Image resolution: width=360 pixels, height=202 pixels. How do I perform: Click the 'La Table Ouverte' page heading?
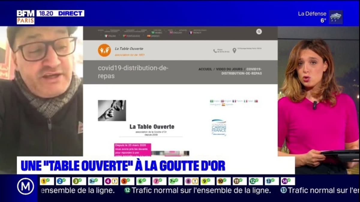tap(152, 127)
